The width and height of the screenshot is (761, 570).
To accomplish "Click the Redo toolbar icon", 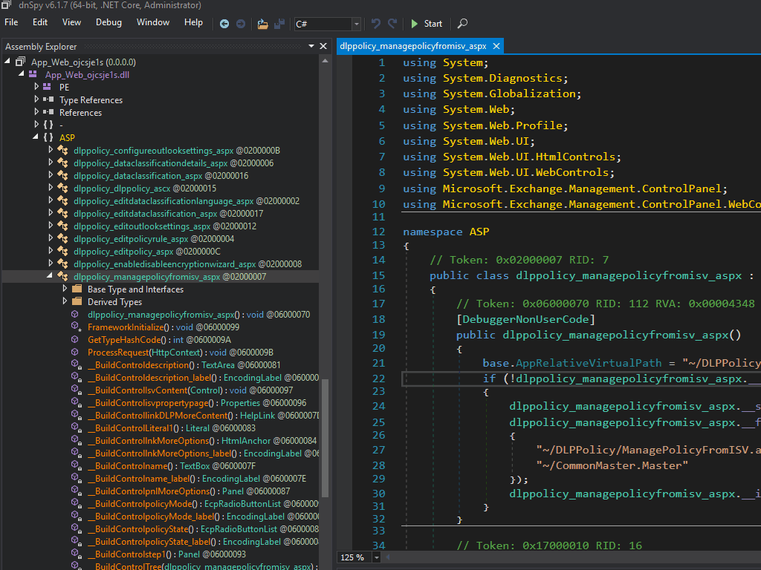I will coord(392,24).
